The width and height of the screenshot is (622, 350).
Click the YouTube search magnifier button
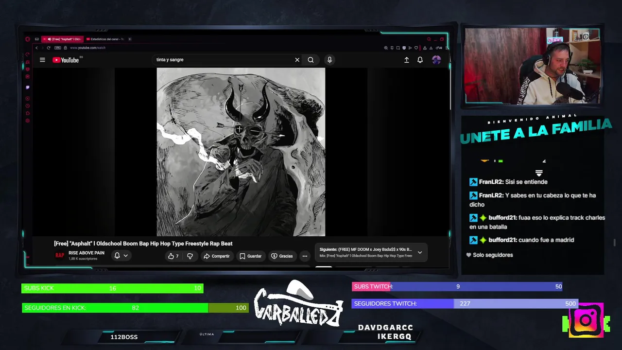coord(311,60)
